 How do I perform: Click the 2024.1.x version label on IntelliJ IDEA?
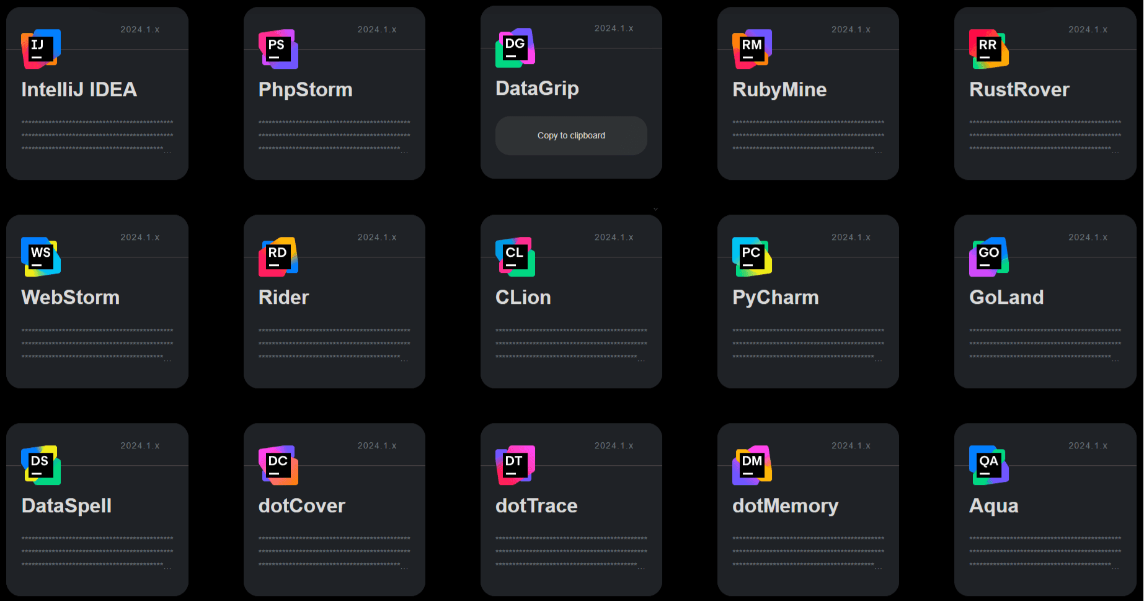140,30
